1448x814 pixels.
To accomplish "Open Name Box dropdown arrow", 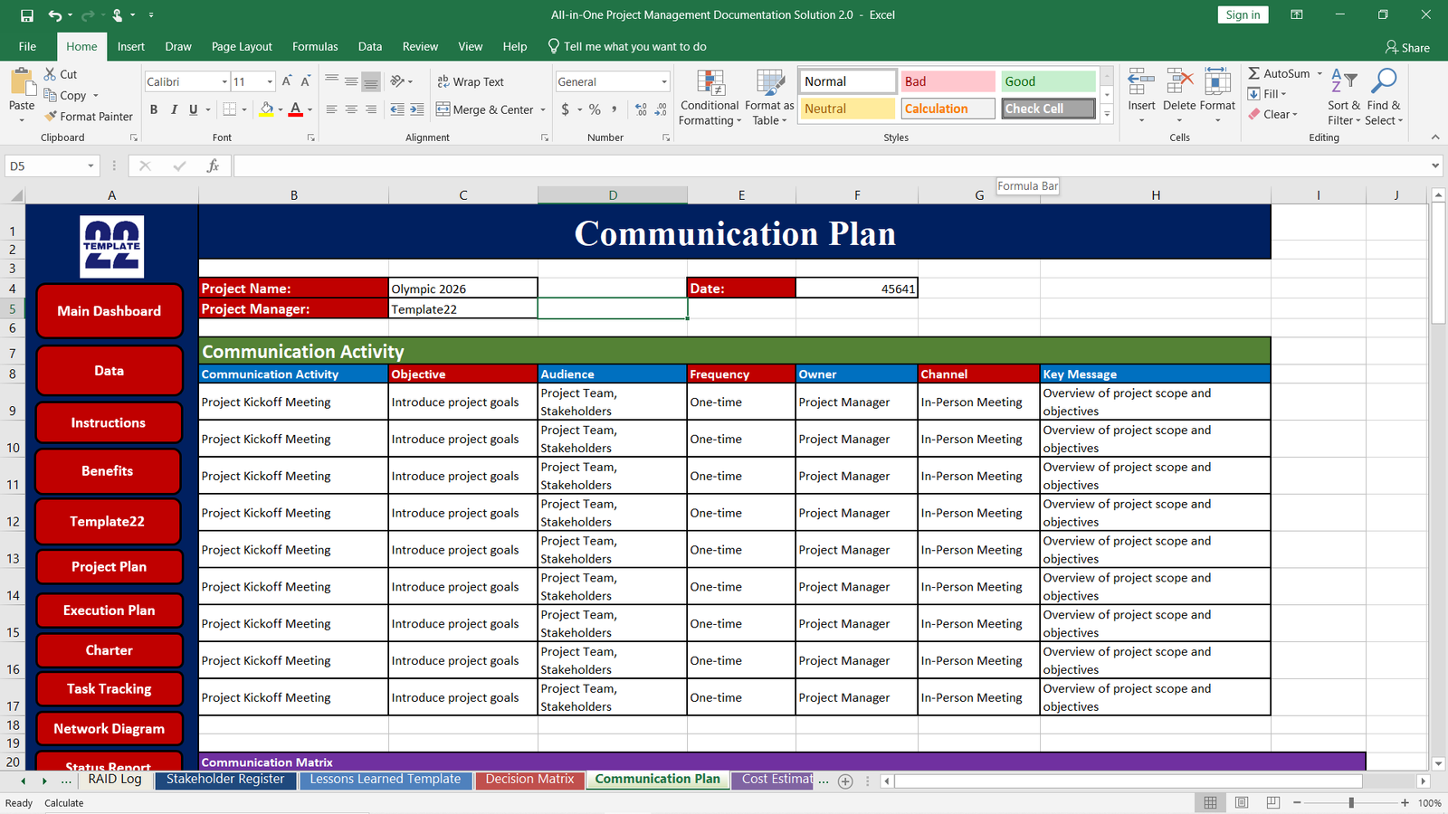I will click(x=90, y=166).
